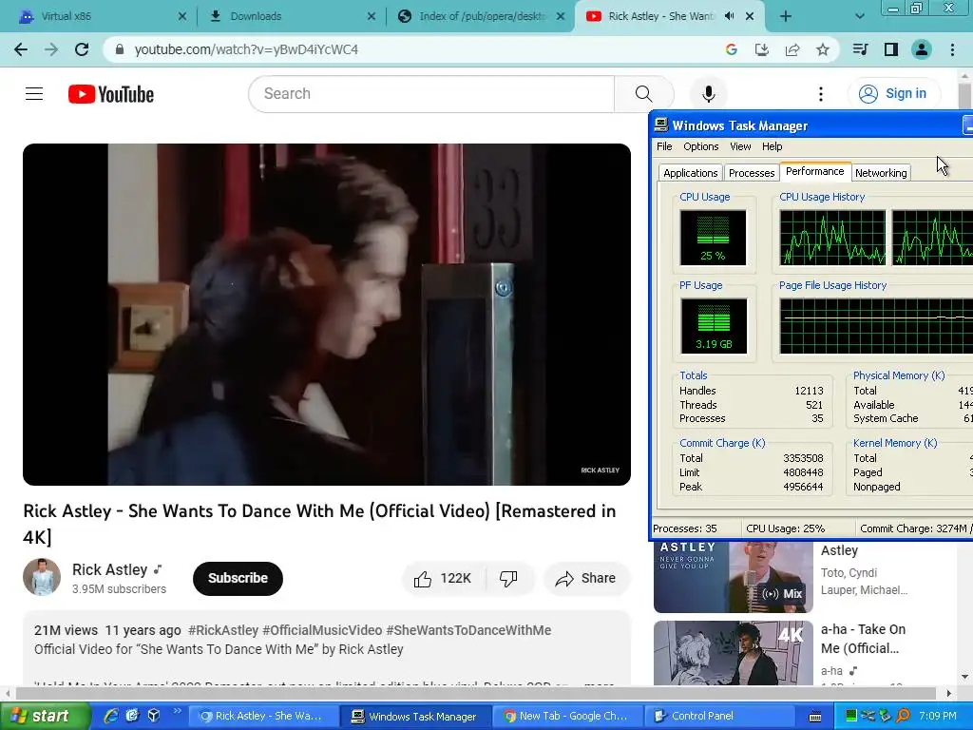Click the page vertical scrollbar thumb

tap(964, 96)
